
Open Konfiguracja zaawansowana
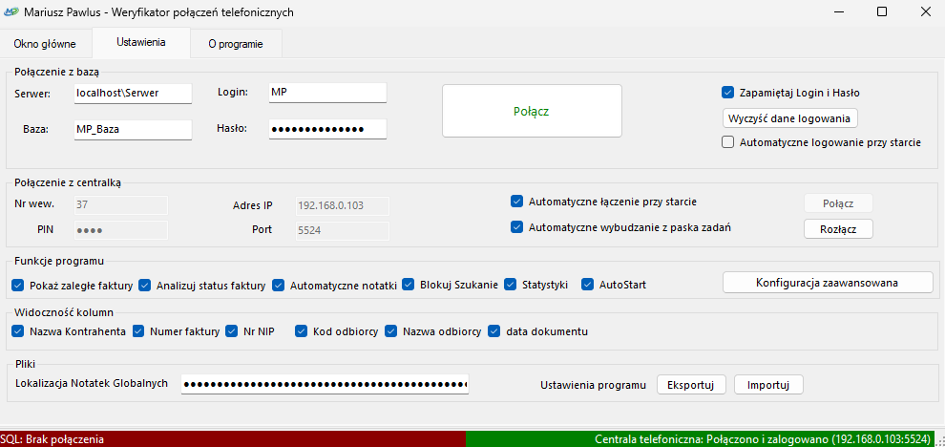(827, 282)
